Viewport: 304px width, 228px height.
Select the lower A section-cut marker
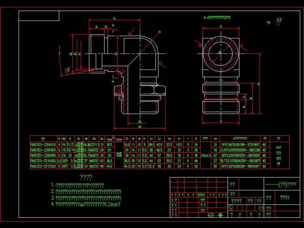pos(113,81)
